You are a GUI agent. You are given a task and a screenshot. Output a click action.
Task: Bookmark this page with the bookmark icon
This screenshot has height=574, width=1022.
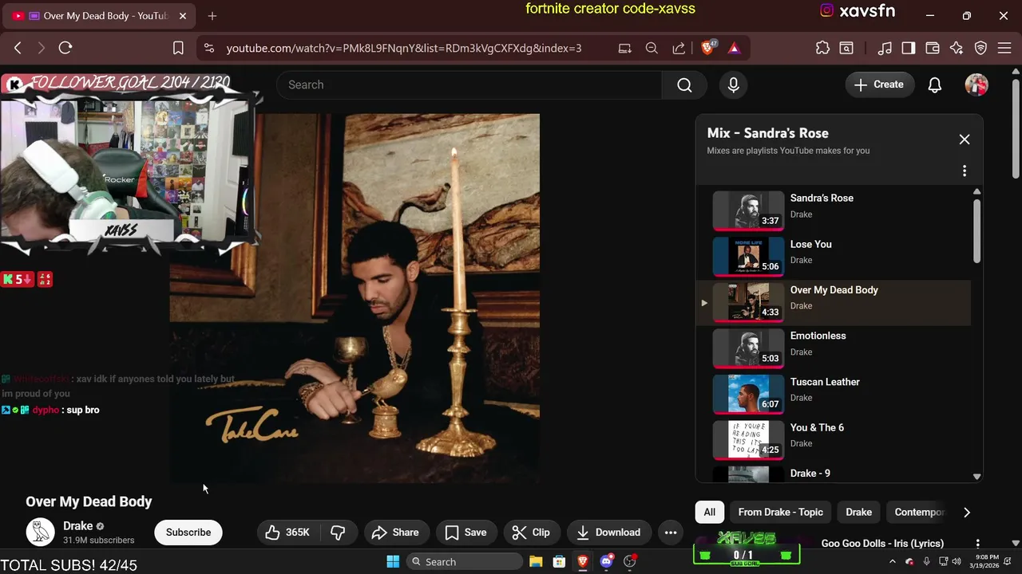(x=178, y=48)
